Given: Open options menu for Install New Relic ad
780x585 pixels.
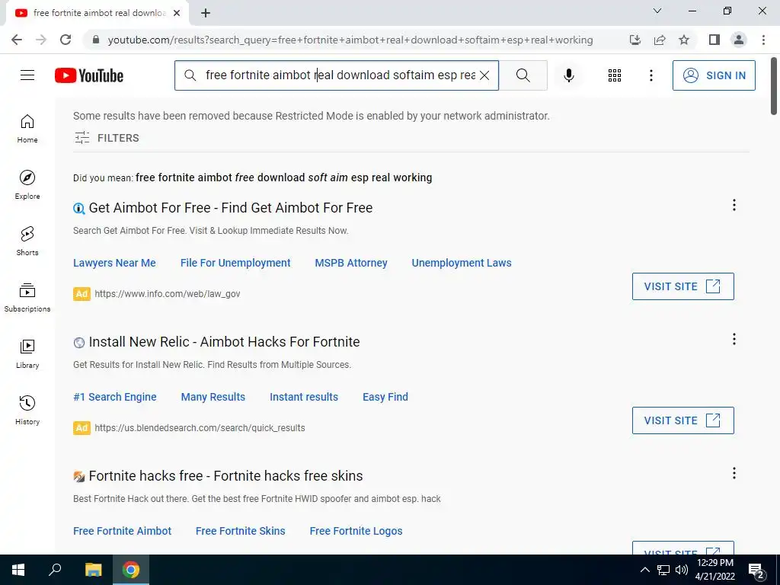Looking at the screenshot, I should 734,339.
